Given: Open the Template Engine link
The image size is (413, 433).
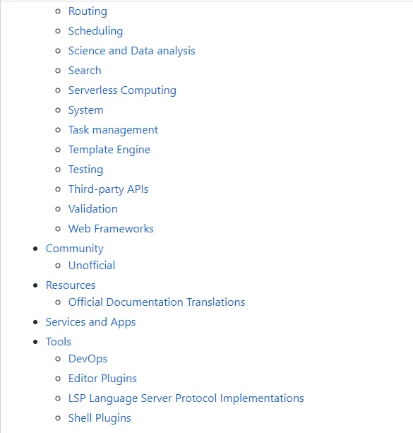Looking at the screenshot, I should (109, 150).
